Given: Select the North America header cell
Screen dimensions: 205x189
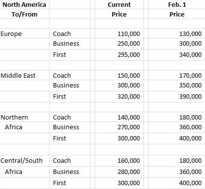Looking at the screenshot, I should coord(24,4).
